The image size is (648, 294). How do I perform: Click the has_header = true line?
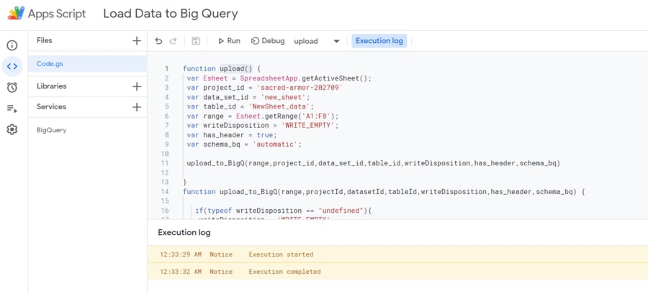pyautogui.click(x=232, y=135)
